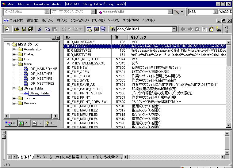Collapse the Menu folder
The height and width of the screenshot is (168, 233).
coord(14,64)
